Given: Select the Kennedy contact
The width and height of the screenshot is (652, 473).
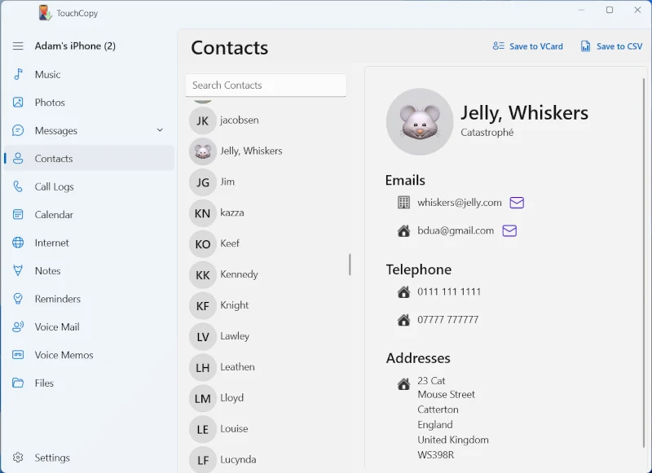Looking at the screenshot, I should (x=239, y=274).
